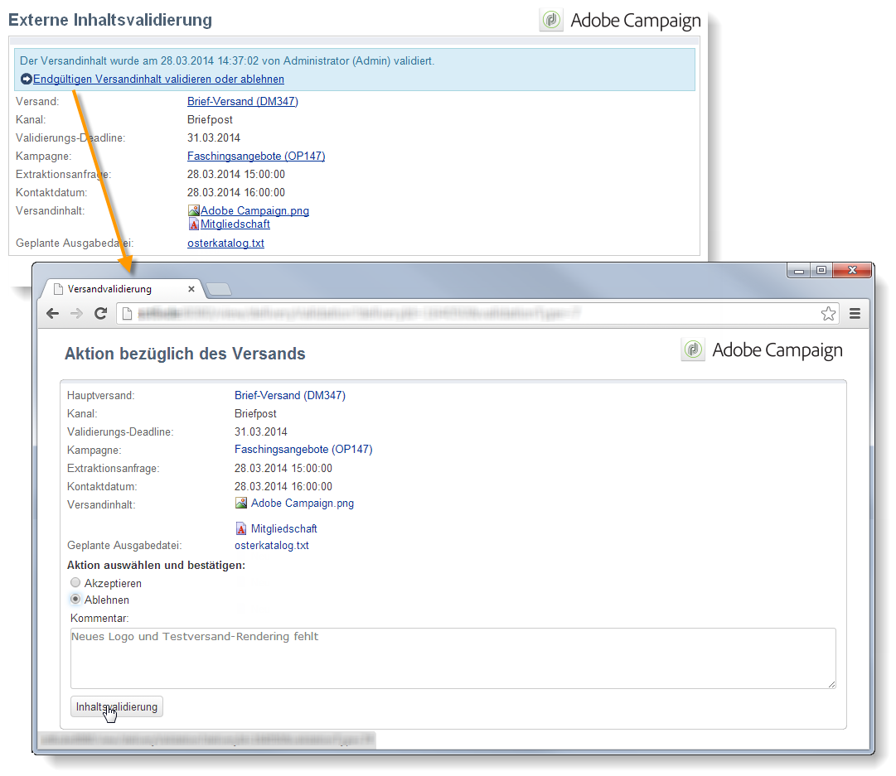Click PDF icon beside Mitgliedschaft in Aktion page
The width and height of the screenshot is (896, 776).
(x=241, y=528)
